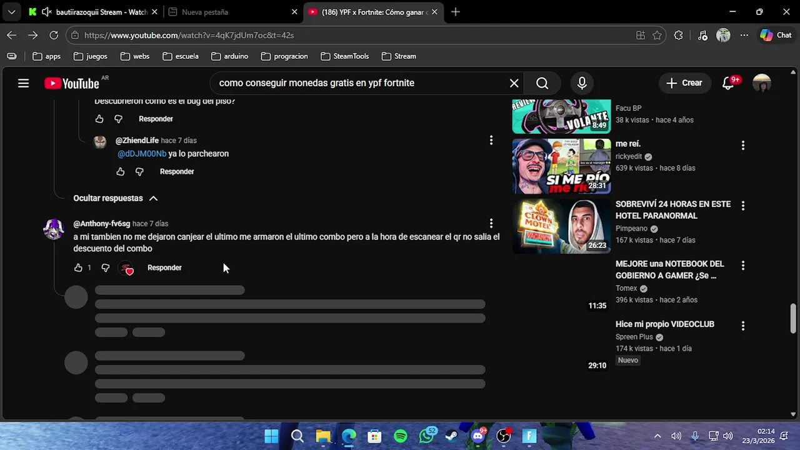
Task: Open the 'me reí.' video thumbnail
Action: tap(561, 166)
